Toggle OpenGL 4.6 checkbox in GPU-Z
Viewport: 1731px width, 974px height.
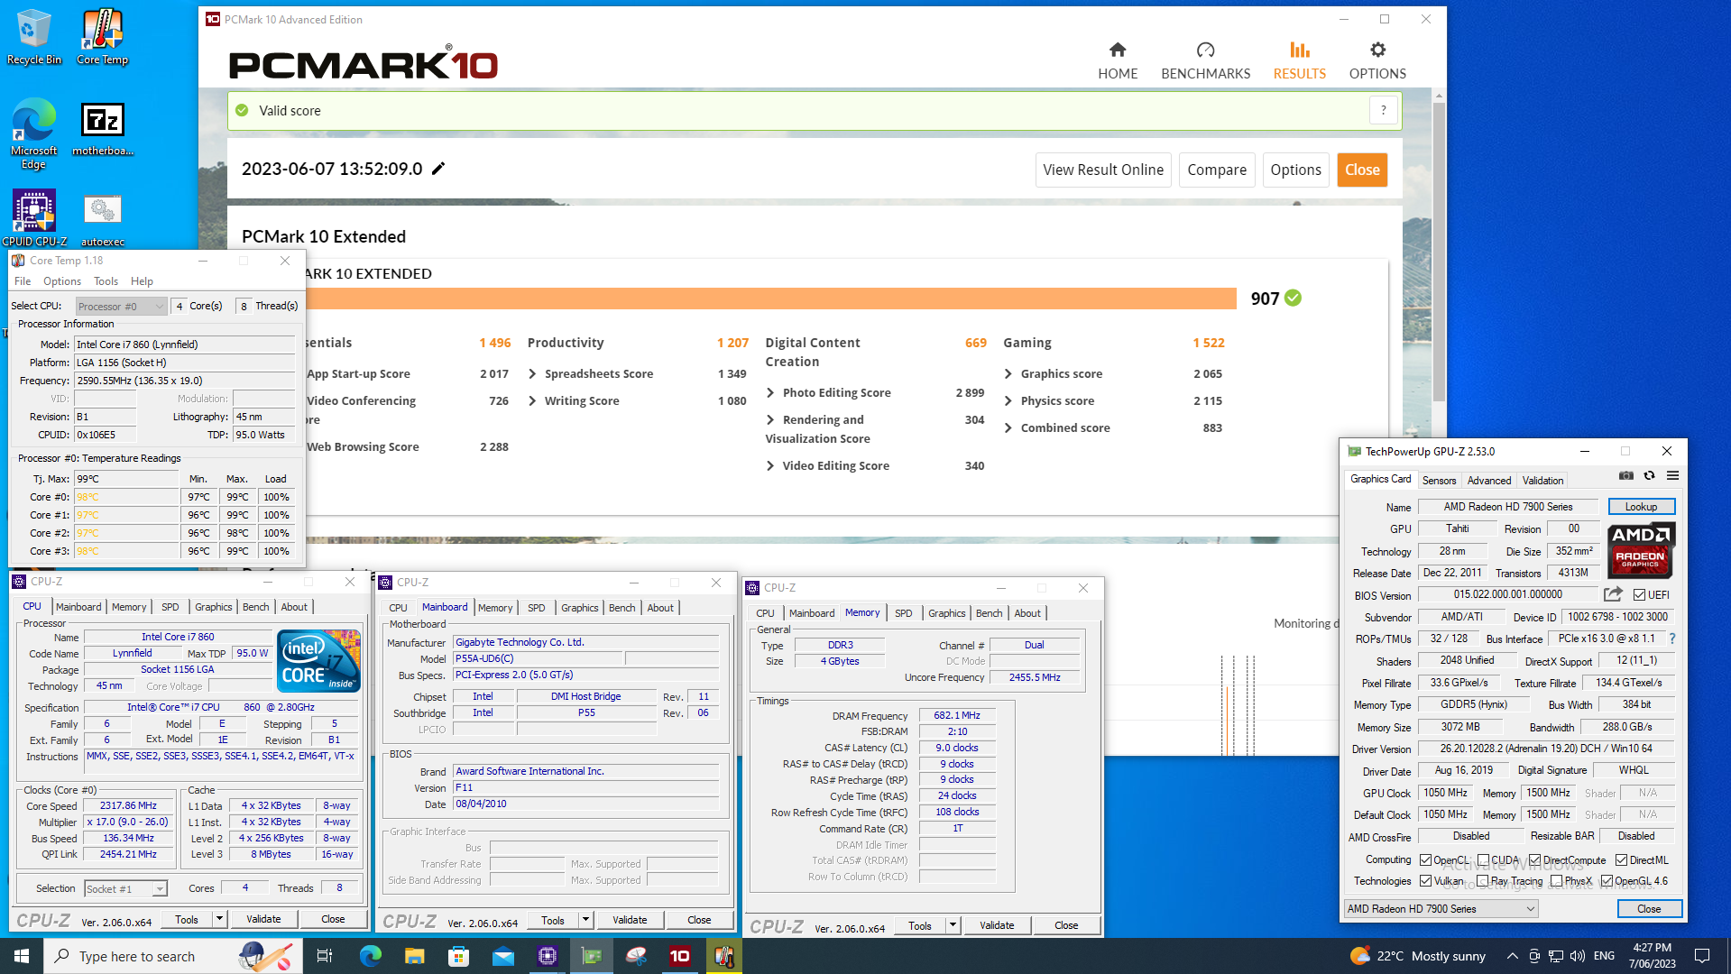1607,881
